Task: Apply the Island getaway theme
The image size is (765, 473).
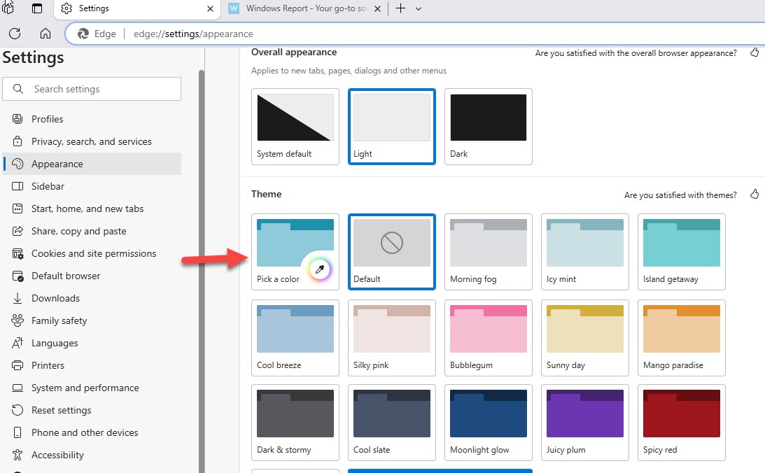Action: [x=682, y=252]
